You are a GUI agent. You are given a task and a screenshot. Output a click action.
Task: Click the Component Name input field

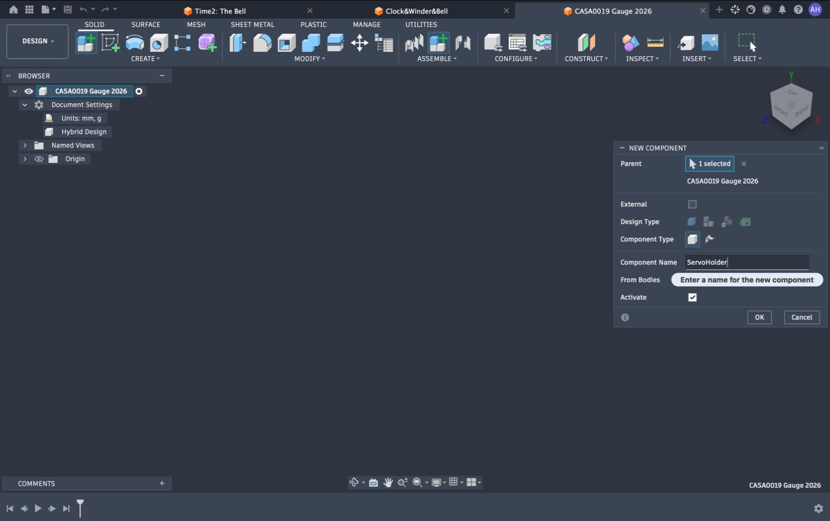pos(747,262)
